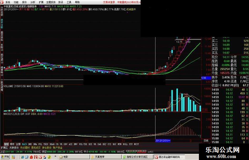Select the RSI indicator

click(90, 144)
